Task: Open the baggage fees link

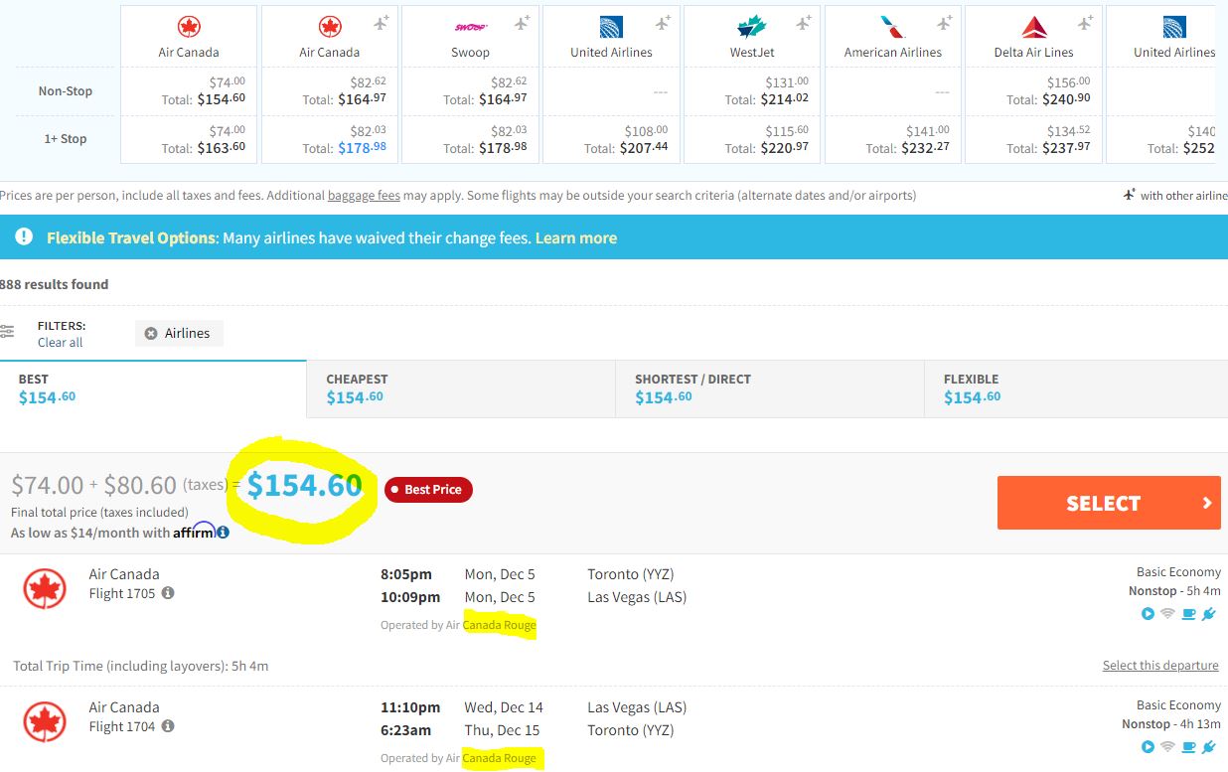Action: pyautogui.click(x=364, y=196)
